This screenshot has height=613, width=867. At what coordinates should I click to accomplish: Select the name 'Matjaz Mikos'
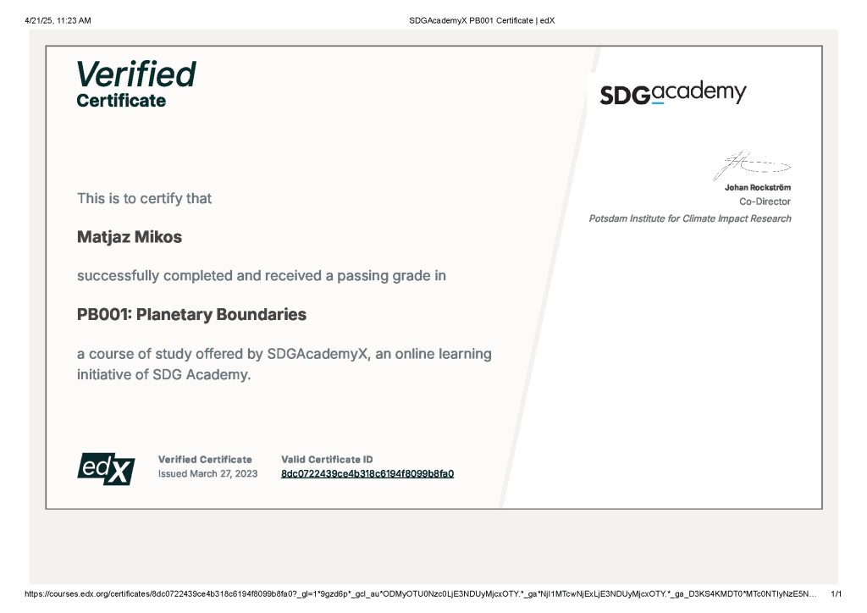point(130,236)
